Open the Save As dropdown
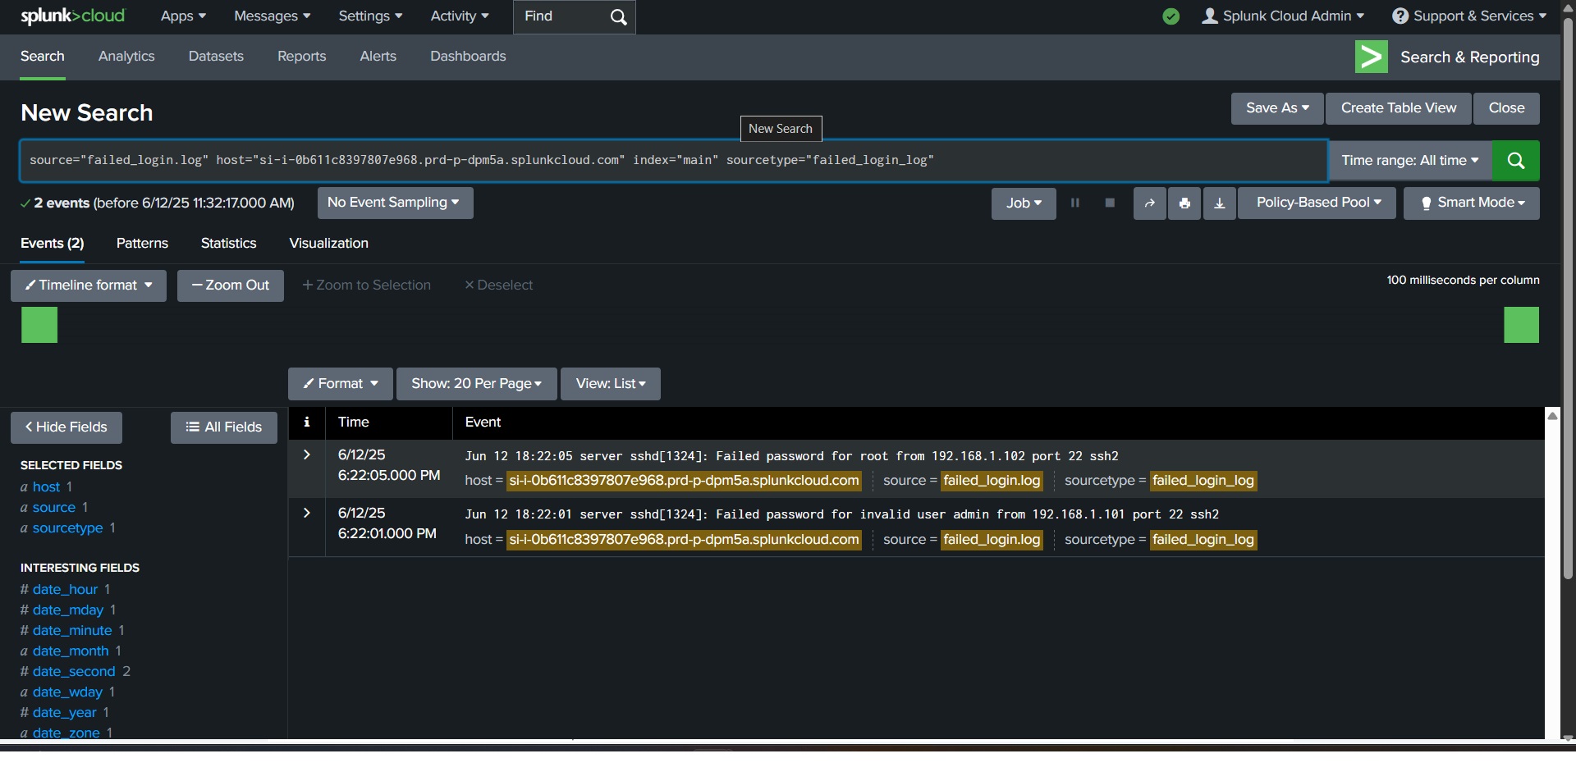This screenshot has width=1576, height=781. (x=1278, y=108)
